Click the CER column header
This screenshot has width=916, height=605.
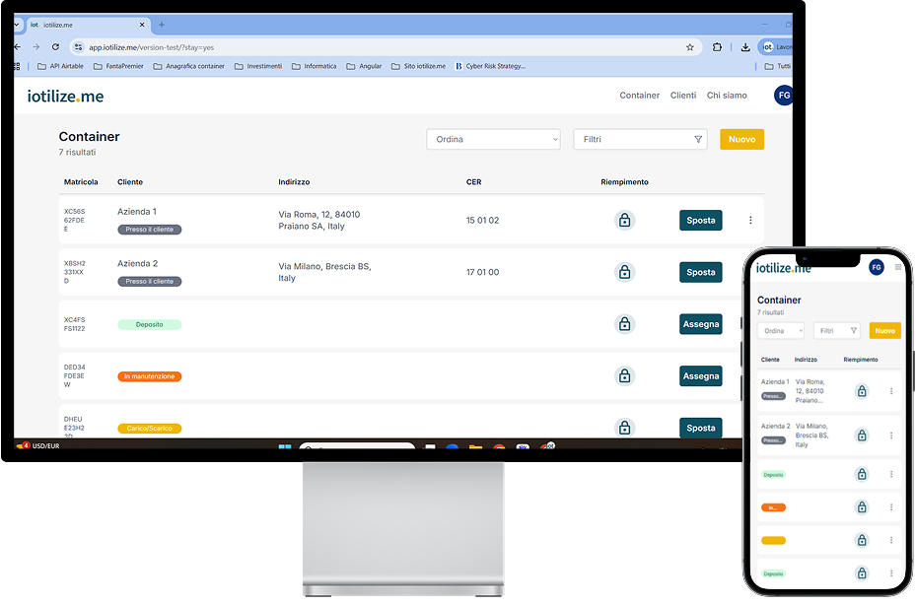[473, 182]
